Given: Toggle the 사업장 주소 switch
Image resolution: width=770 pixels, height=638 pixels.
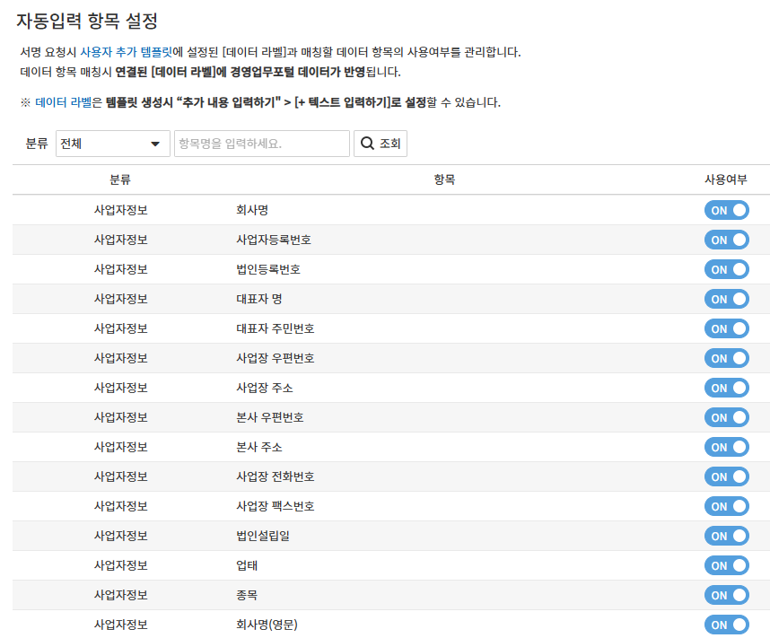Looking at the screenshot, I should pyautogui.click(x=726, y=388).
